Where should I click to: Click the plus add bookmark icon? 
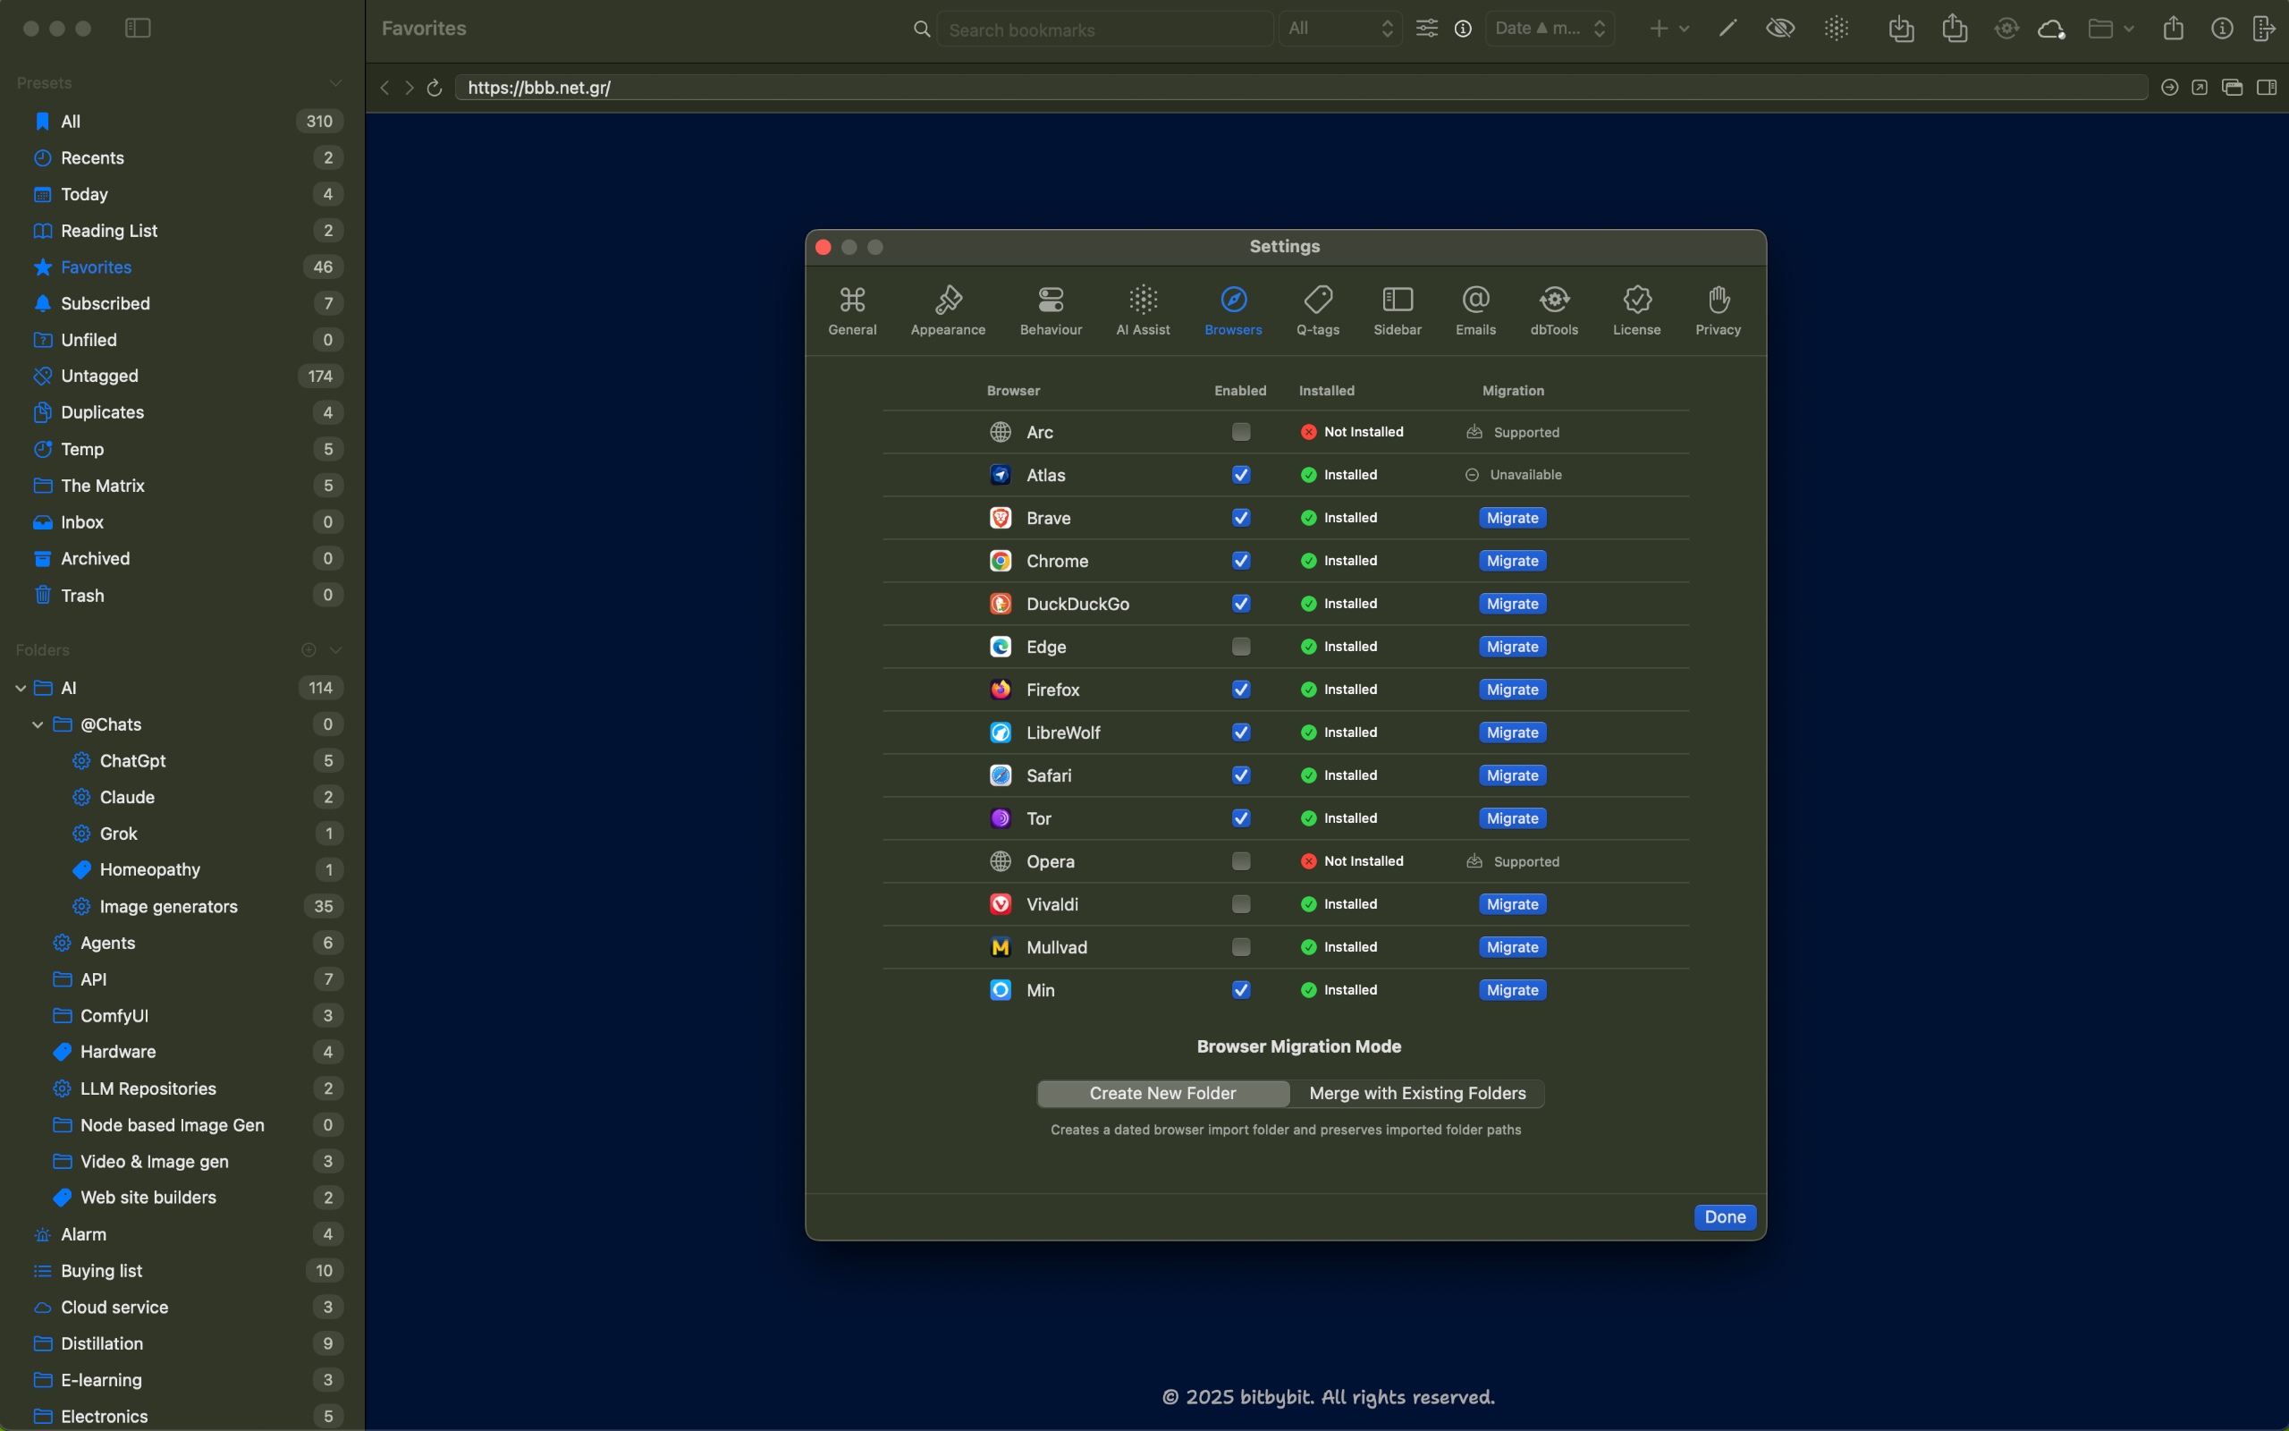click(1658, 29)
